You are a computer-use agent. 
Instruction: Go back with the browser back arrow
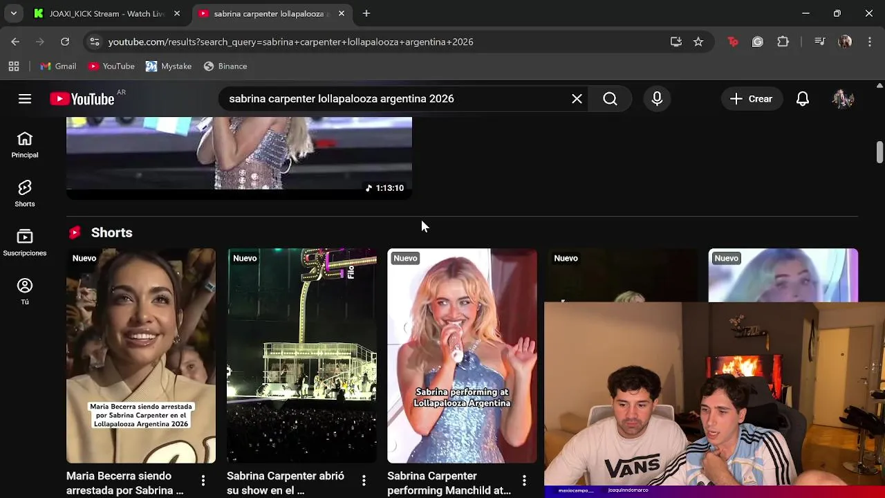[x=15, y=41]
